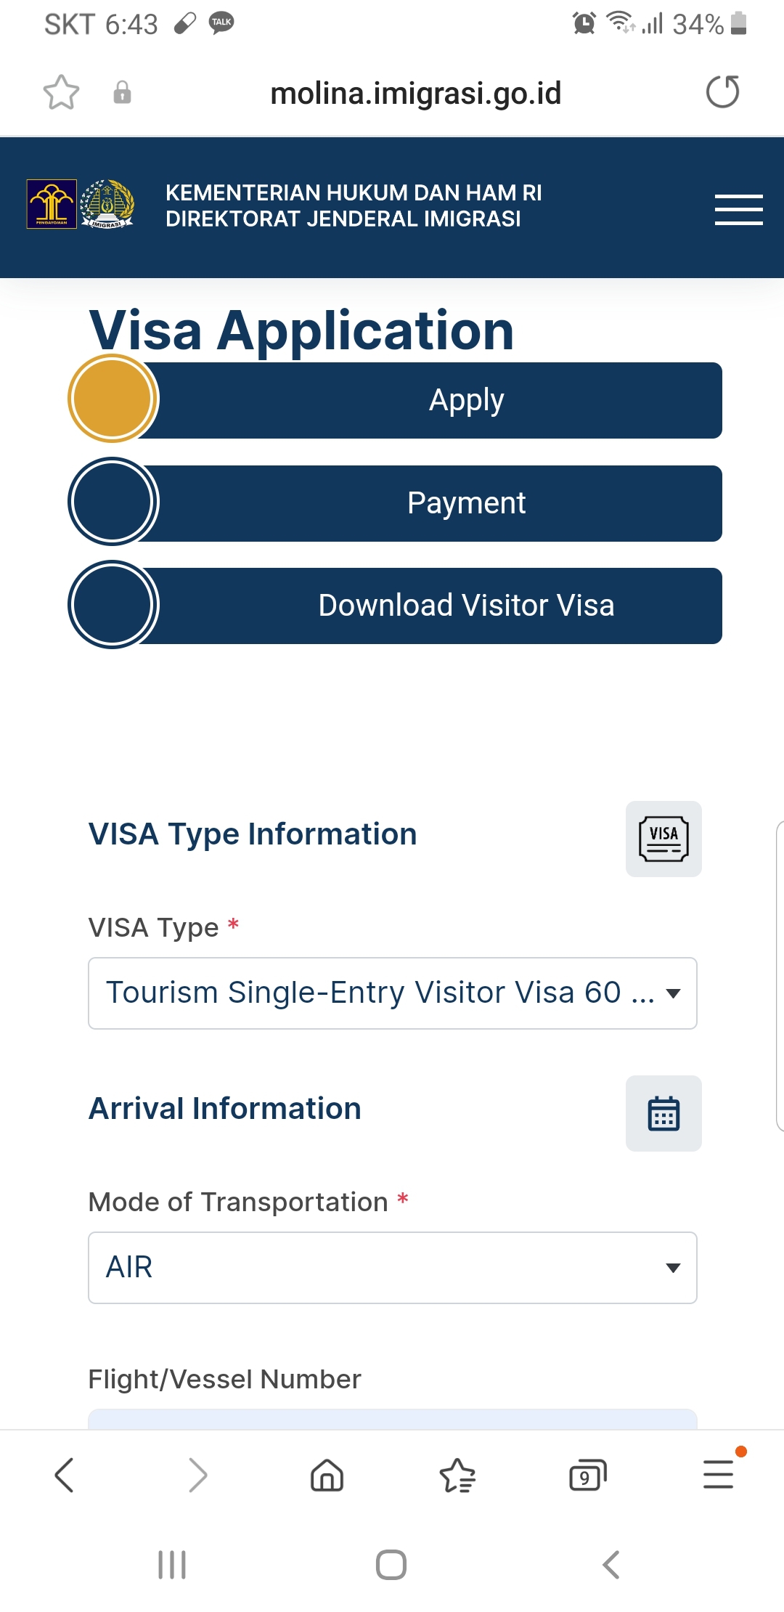Click the Download Visitor Visa step bar
Image resolution: width=784 pixels, height=1612 pixels.
point(466,606)
